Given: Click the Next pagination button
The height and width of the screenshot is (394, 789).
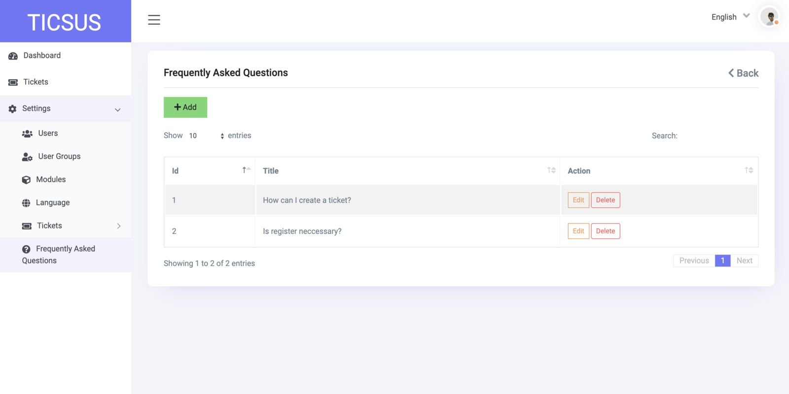Looking at the screenshot, I should [744, 261].
